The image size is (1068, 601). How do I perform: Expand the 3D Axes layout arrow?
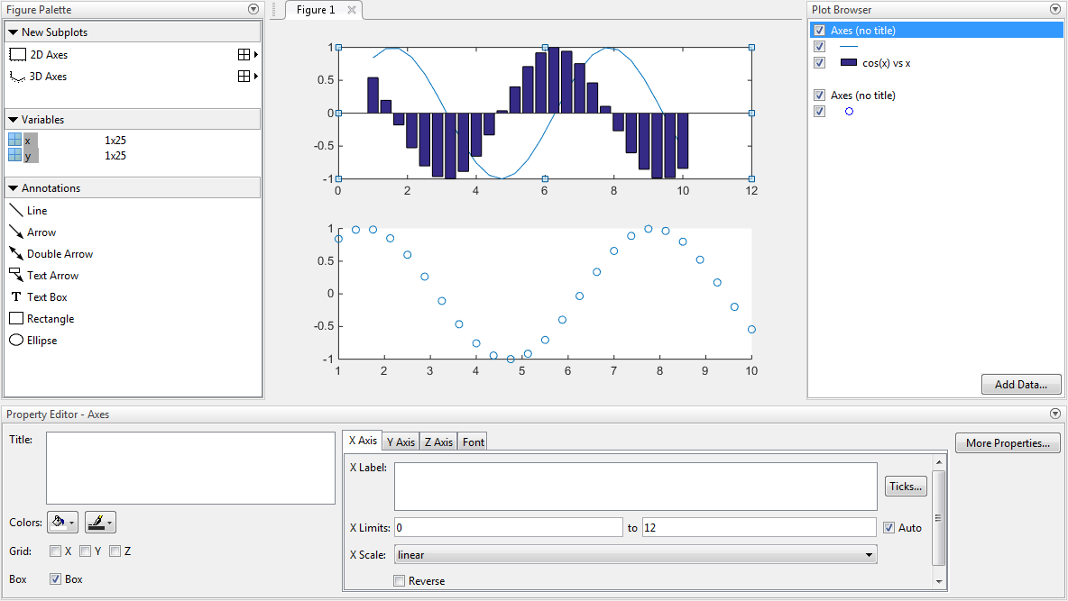[256, 77]
